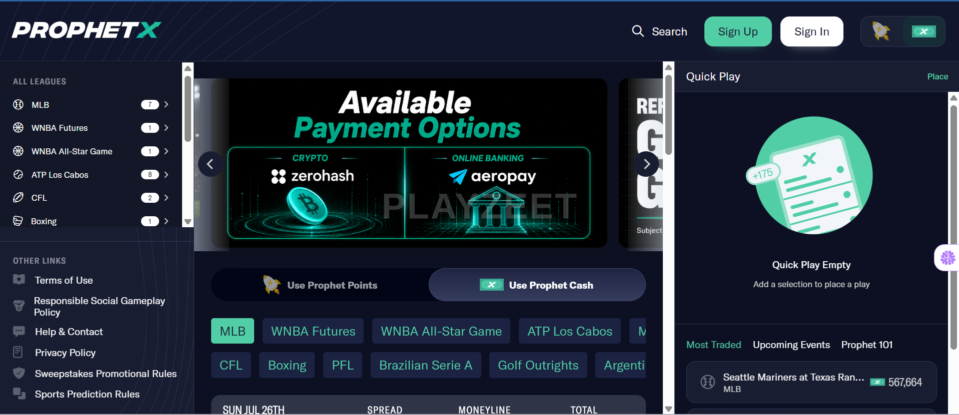Click the Terms of Use icon
The image size is (959, 415).
[19, 279]
